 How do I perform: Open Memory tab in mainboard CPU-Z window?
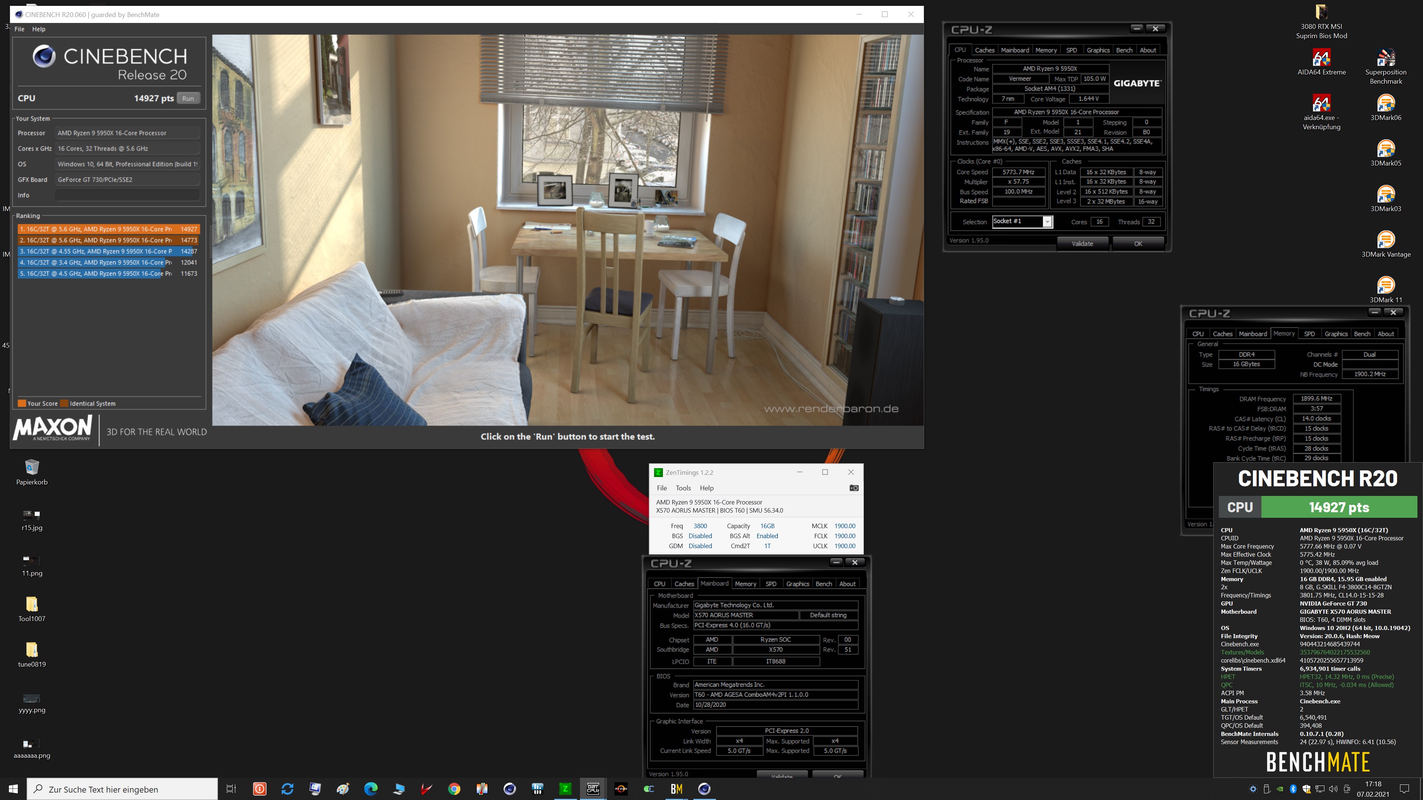tap(745, 584)
